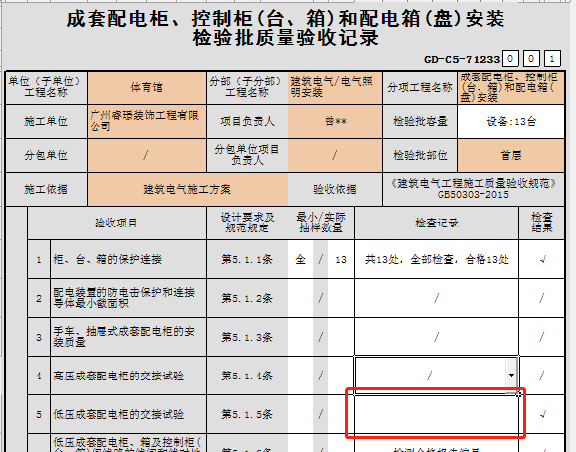Select the check mark result for row 1

coord(542,259)
